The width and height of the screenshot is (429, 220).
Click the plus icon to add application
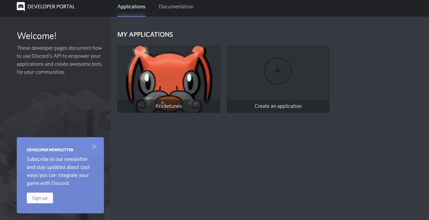point(278,71)
